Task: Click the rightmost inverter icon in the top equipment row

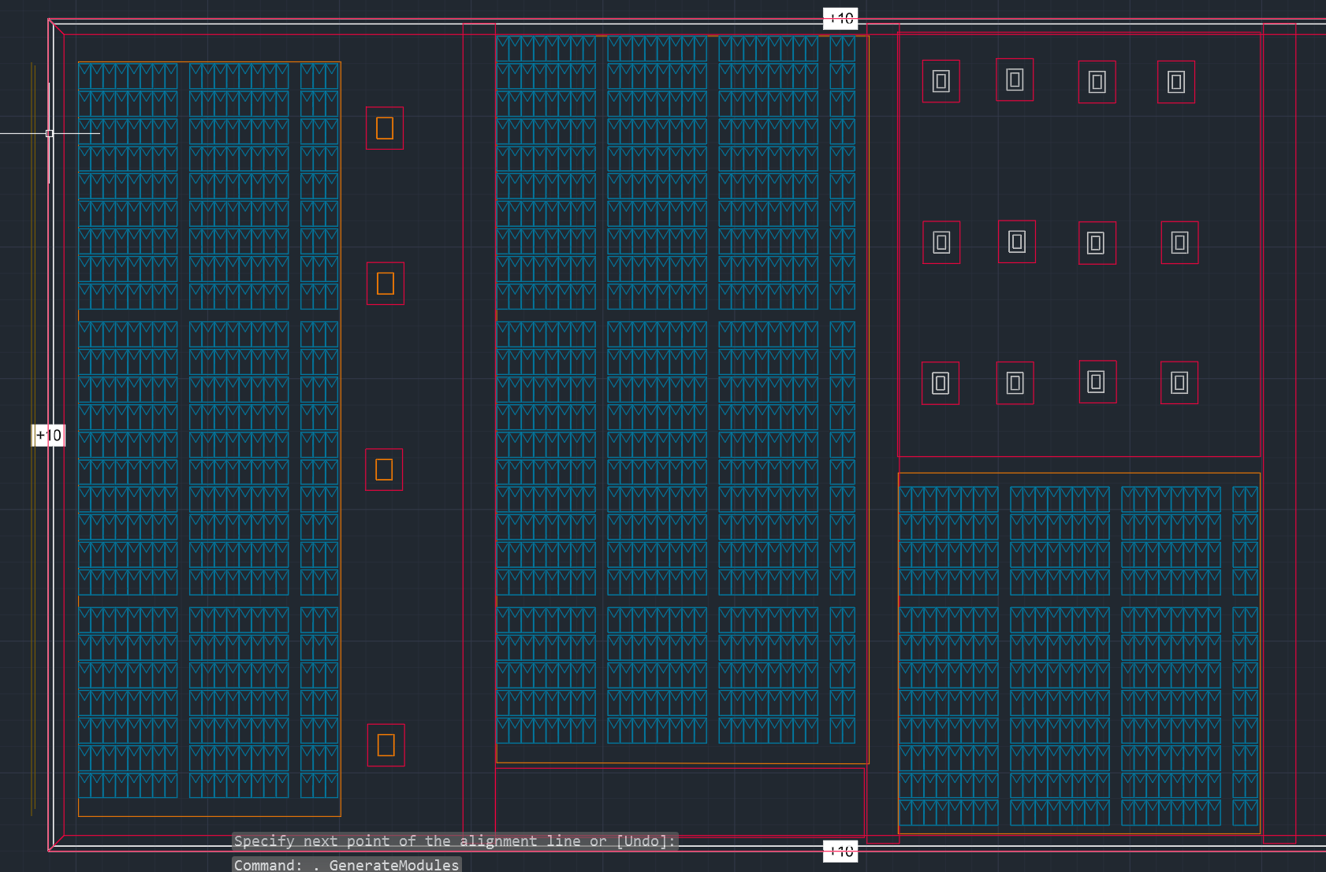Action: coord(1175,81)
